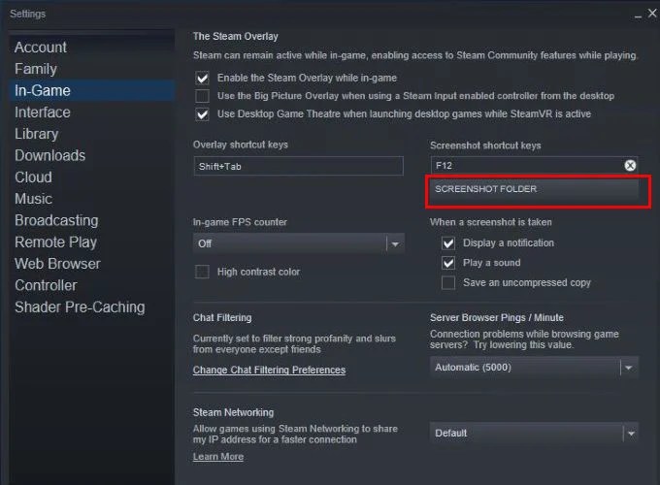Open the Account settings section

(41, 48)
